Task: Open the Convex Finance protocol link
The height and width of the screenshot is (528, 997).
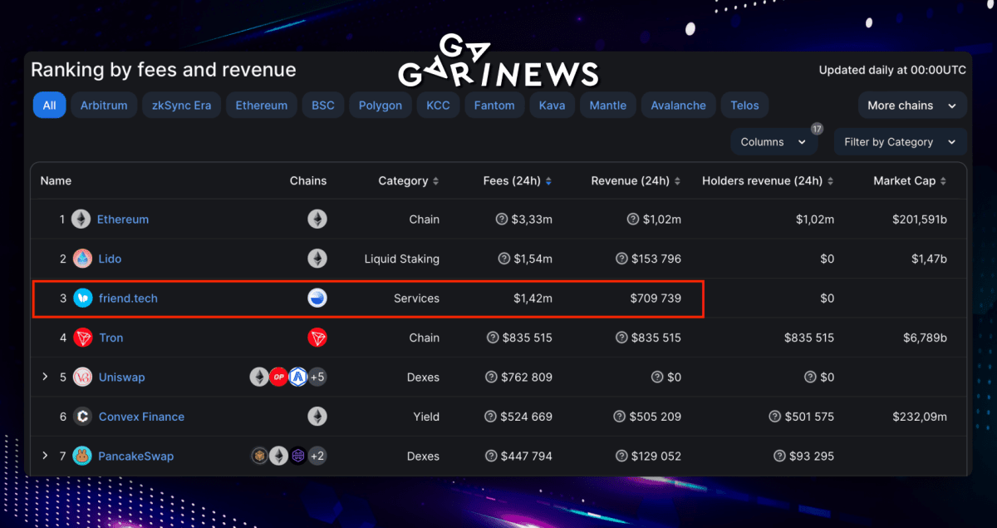Action: [x=141, y=417]
